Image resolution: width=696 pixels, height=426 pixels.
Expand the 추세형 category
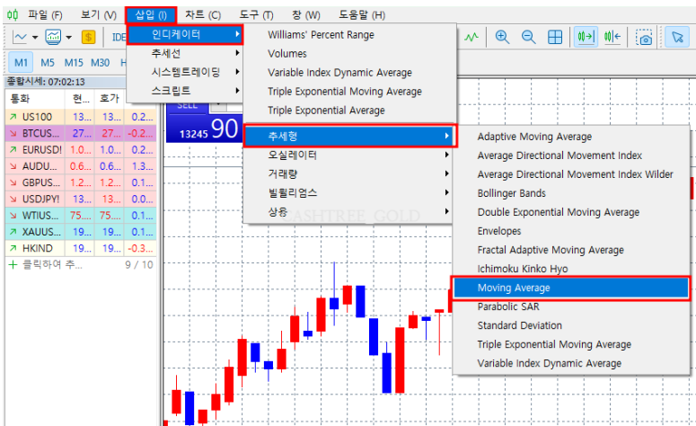coord(349,136)
